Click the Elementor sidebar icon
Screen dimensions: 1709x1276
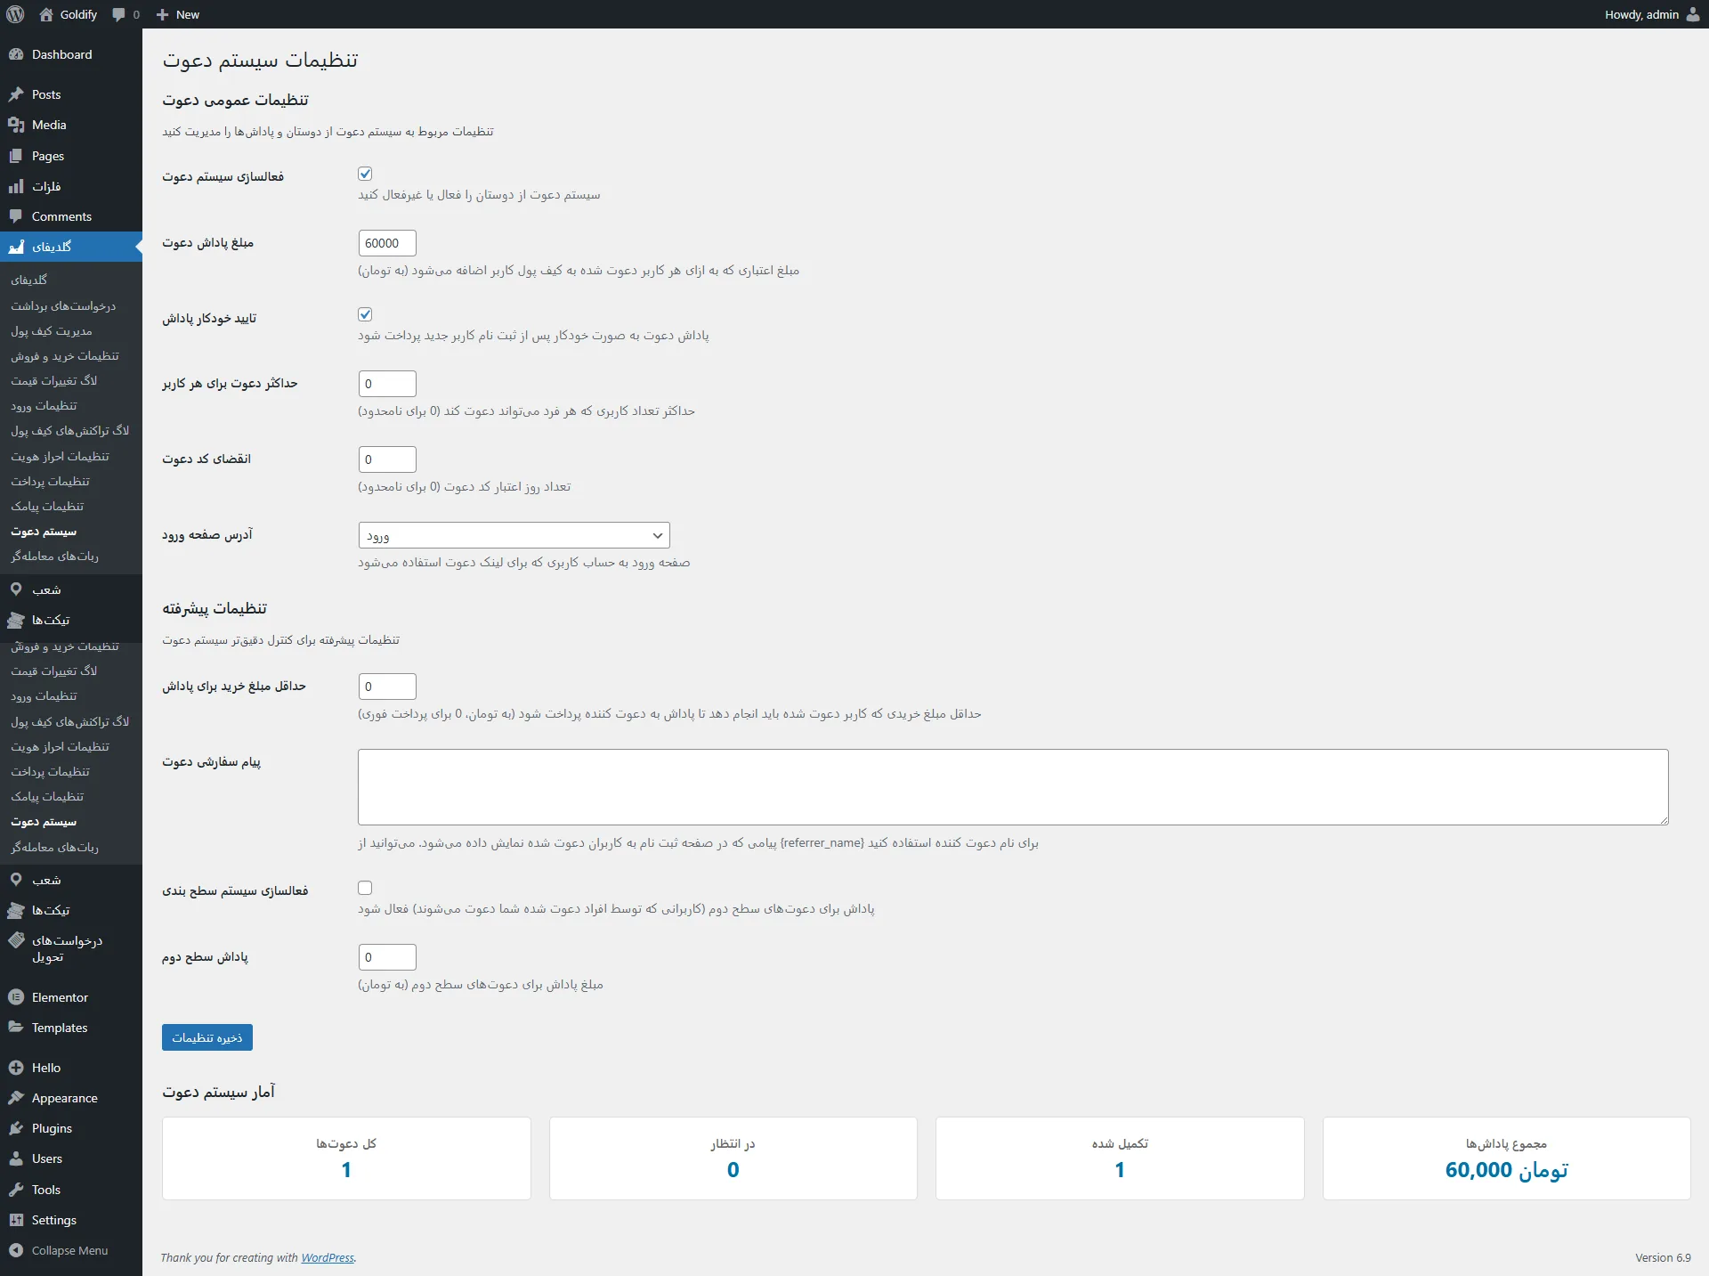(16, 997)
